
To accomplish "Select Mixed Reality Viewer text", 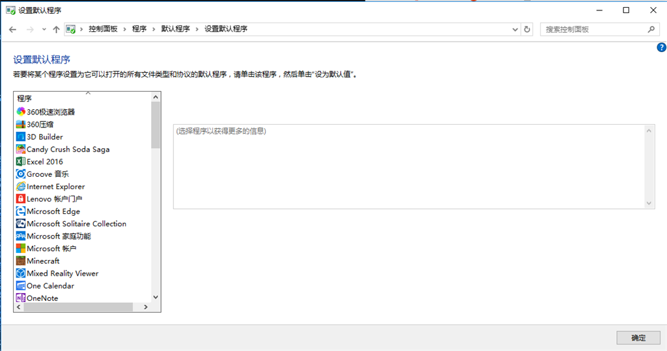I will click(63, 274).
